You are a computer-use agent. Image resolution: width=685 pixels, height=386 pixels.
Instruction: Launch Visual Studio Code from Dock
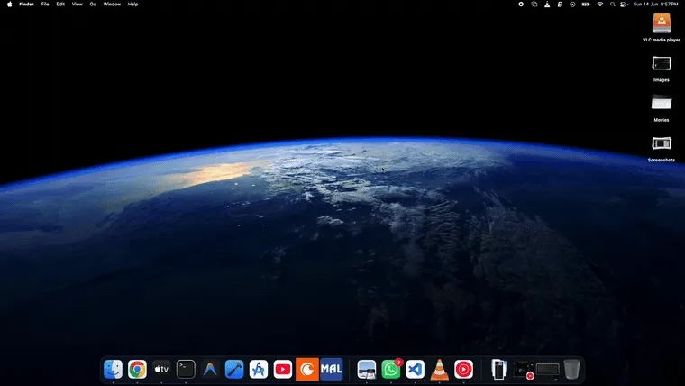pos(415,370)
